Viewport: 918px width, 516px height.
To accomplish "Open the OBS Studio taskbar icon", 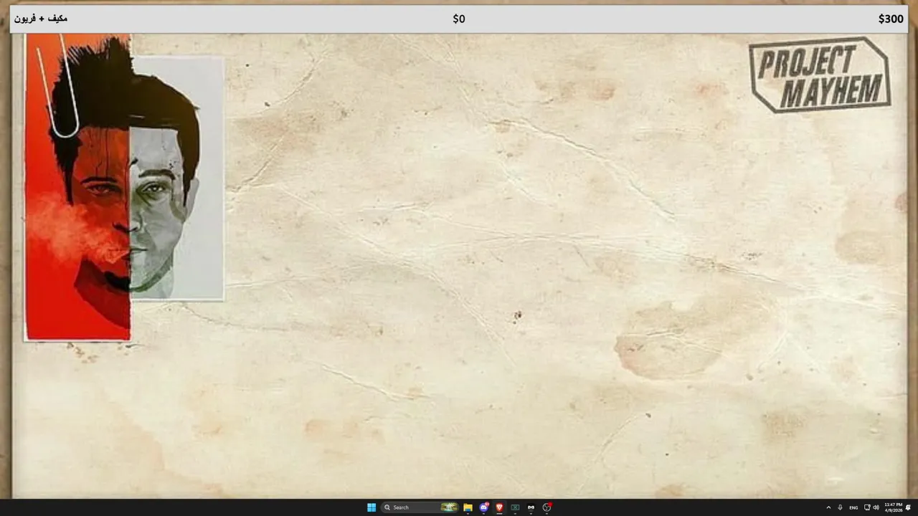I will click(546, 507).
